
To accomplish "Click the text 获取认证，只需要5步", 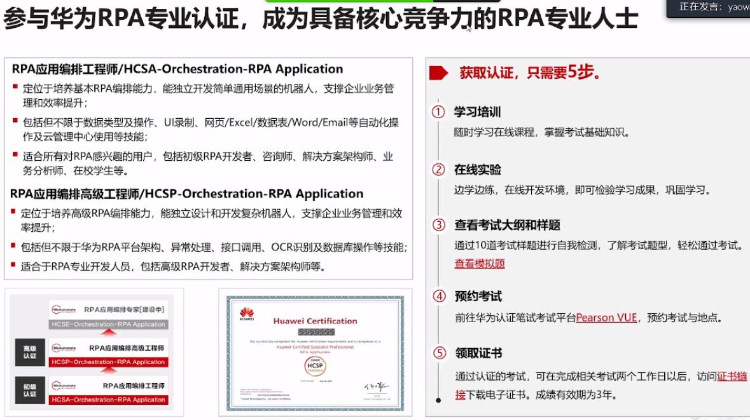I will coord(530,72).
